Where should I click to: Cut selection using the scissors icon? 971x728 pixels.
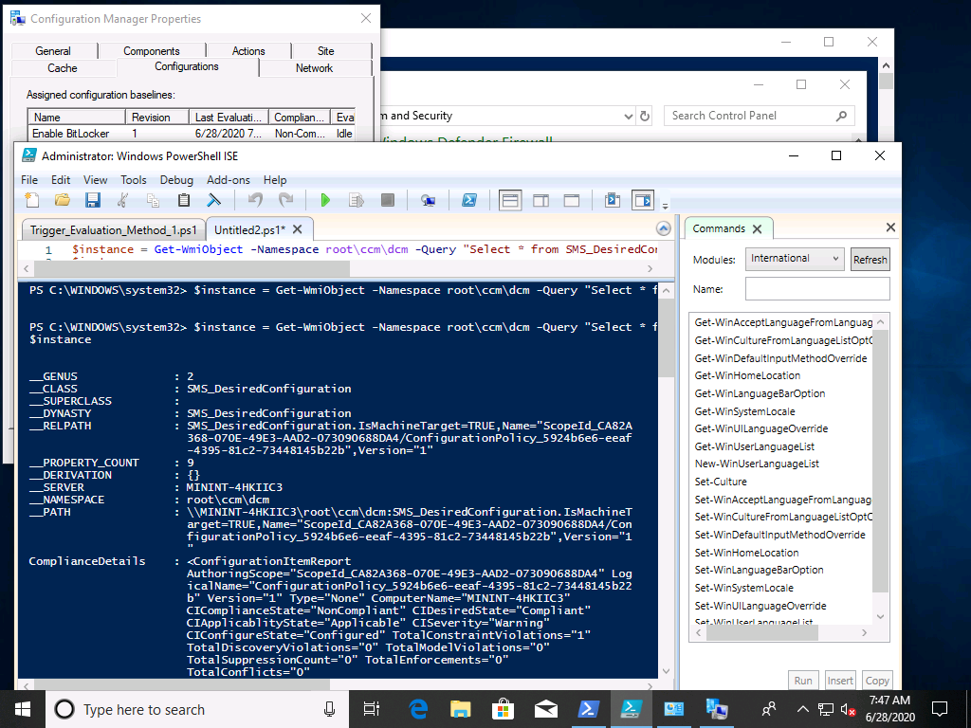pyautogui.click(x=122, y=200)
